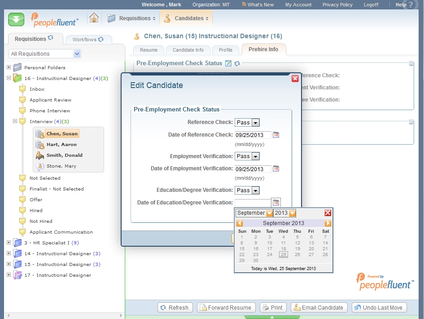Collapse the Interview folder
Image resolution: width=424 pixels, height=319 pixels.
[x=15, y=121]
